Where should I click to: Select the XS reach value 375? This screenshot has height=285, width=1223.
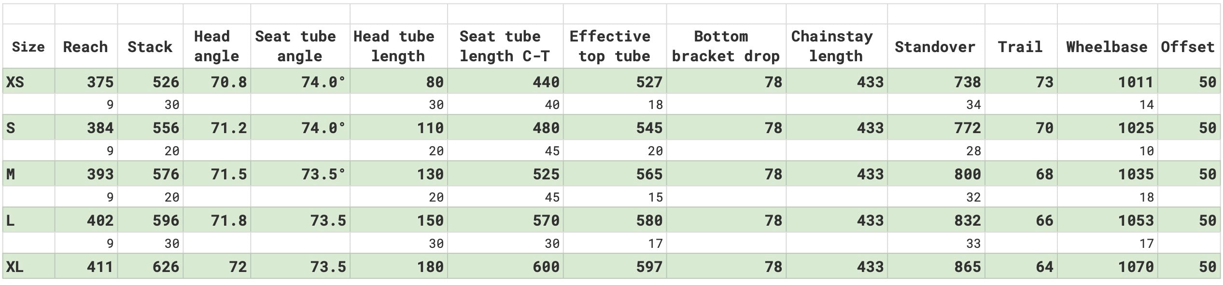[100, 82]
